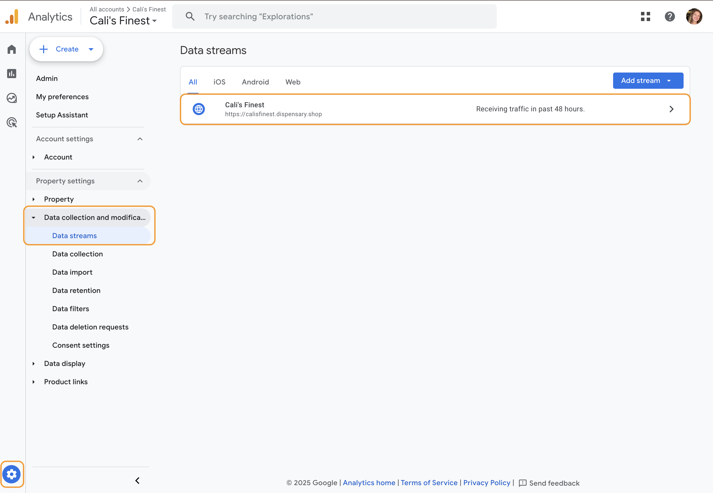Open Consent settings
This screenshot has height=493, width=713.
coord(81,345)
